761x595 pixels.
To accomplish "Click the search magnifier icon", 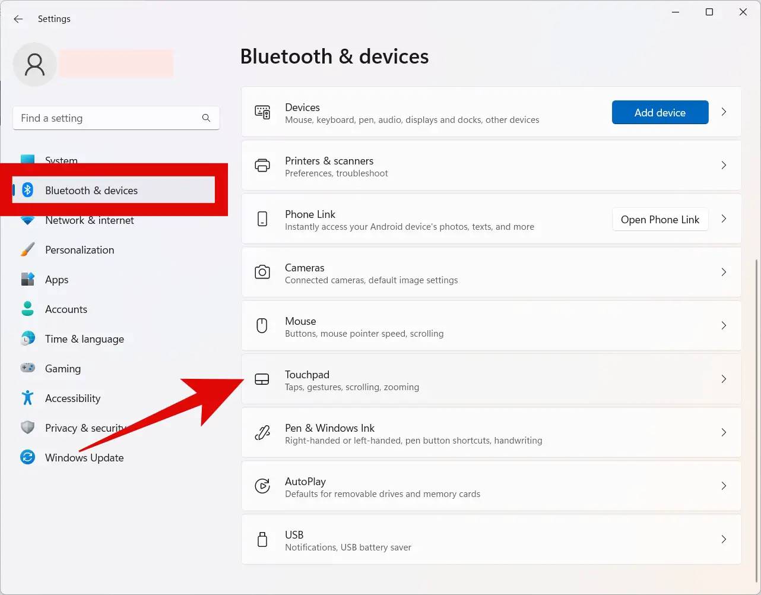I will [x=206, y=118].
